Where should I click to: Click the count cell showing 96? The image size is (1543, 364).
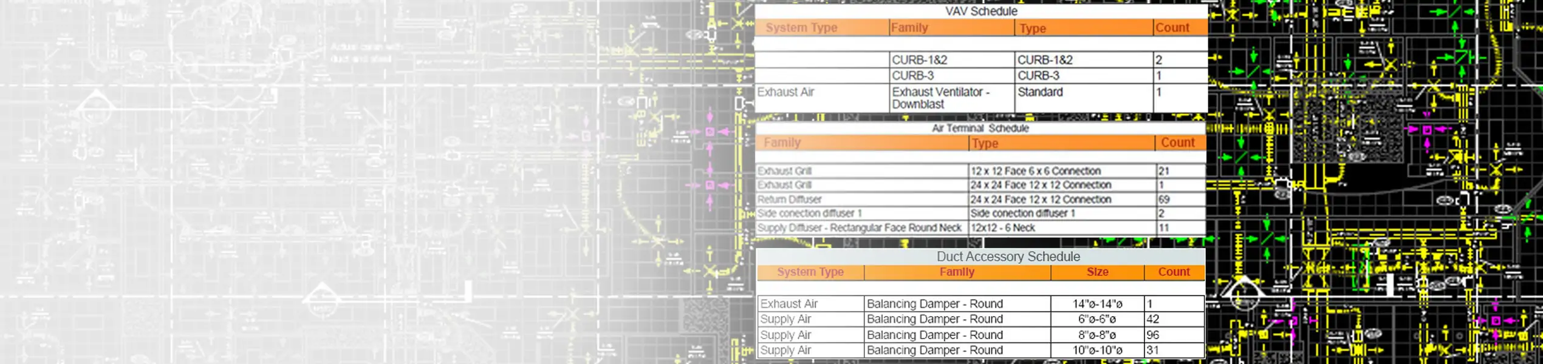click(x=1152, y=335)
